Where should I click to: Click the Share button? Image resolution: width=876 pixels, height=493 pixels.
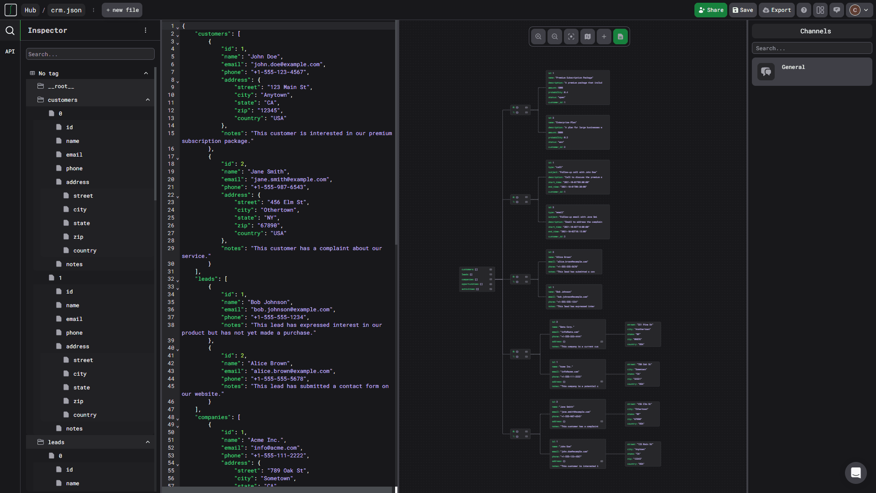click(710, 10)
